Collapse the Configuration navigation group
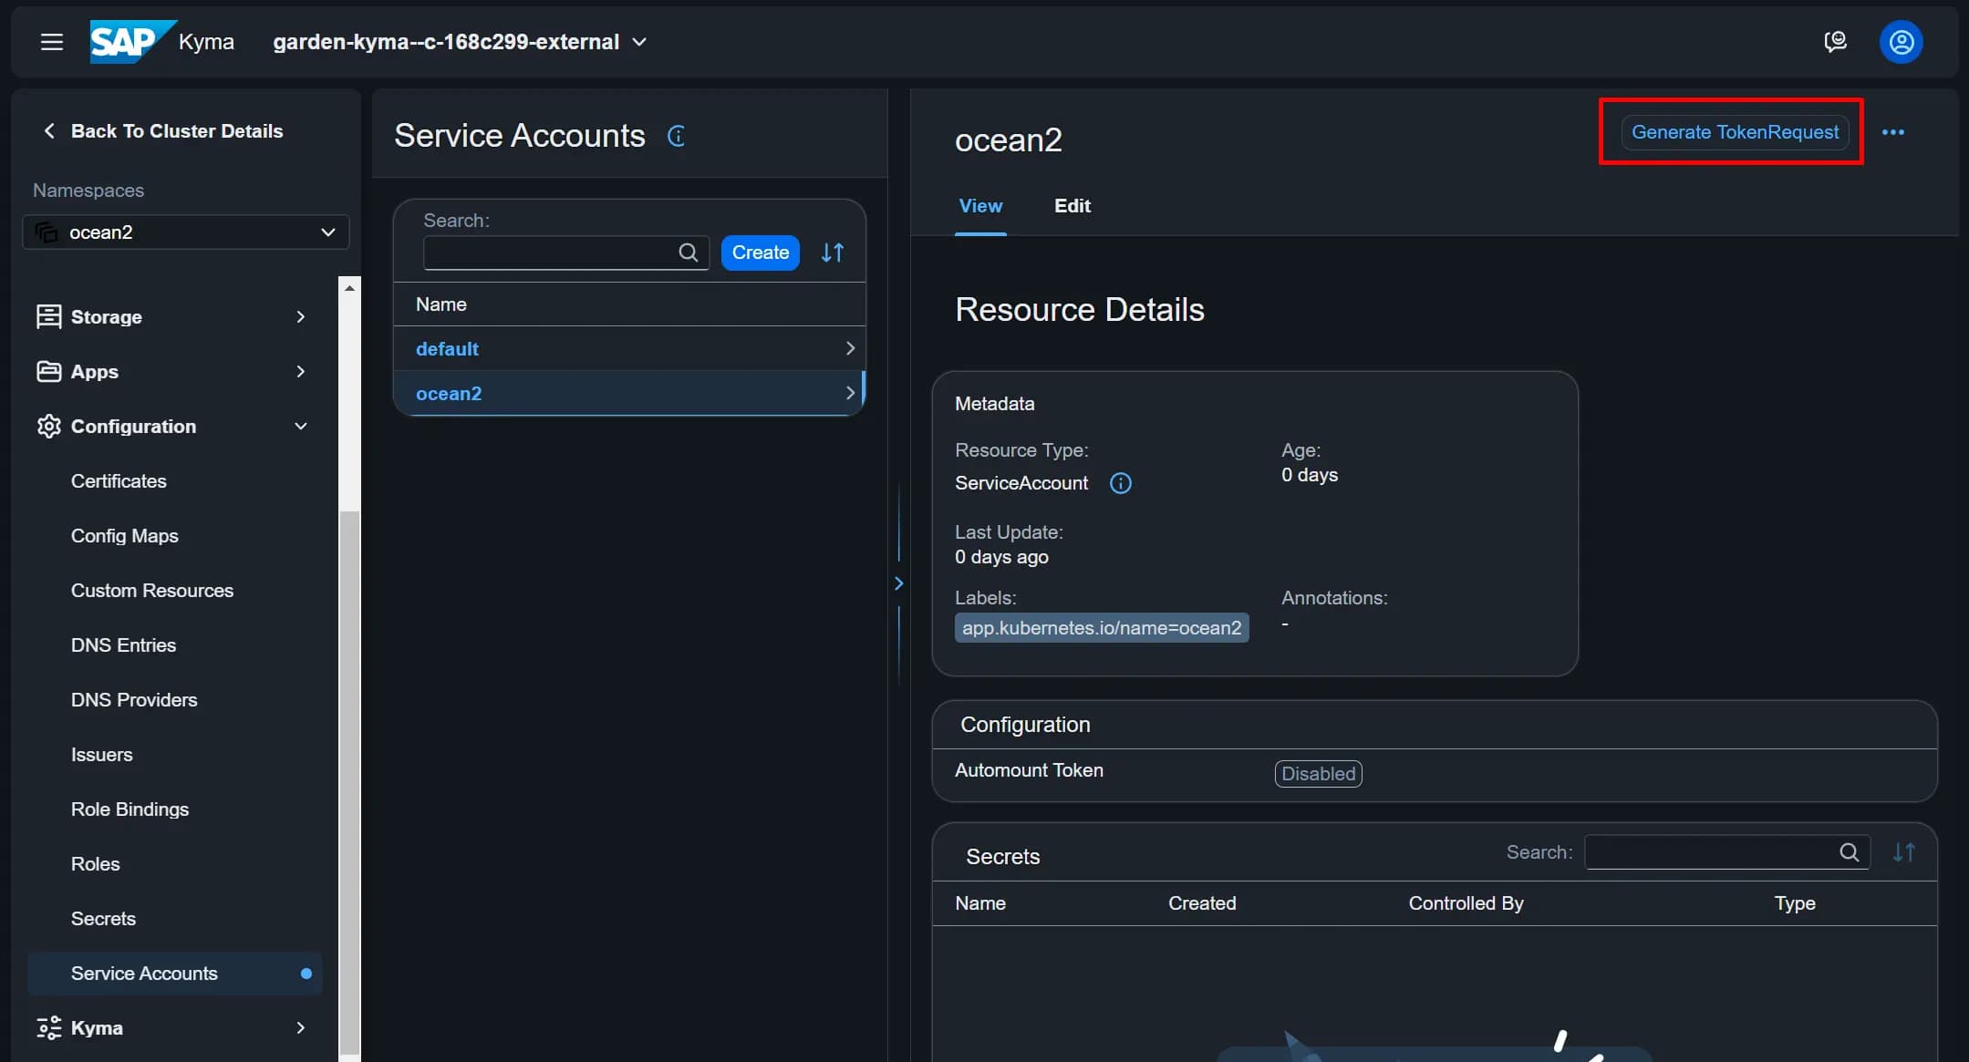Image resolution: width=1969 pixels, height=1062 pixels. pyautogui.click(x=301, y=426)
